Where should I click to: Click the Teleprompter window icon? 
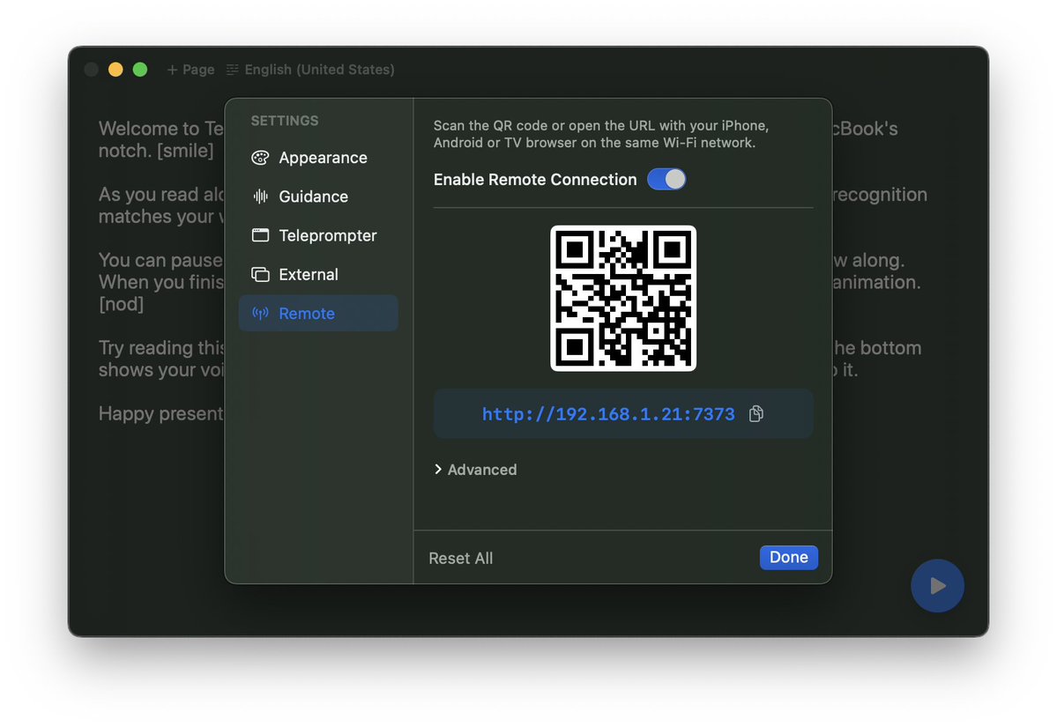(260, 235)
